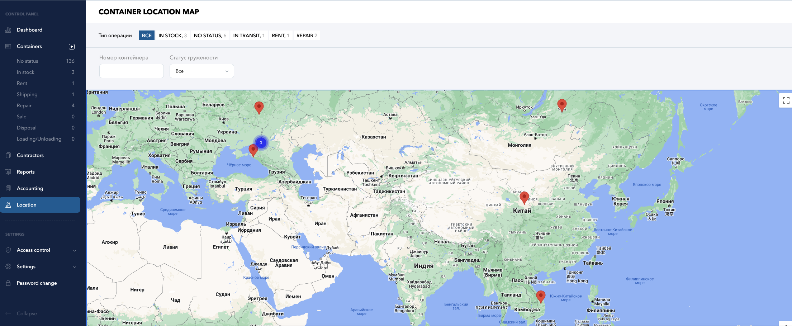
Task: Enter fullscreen mode on the map
Action: pos(785,100)
